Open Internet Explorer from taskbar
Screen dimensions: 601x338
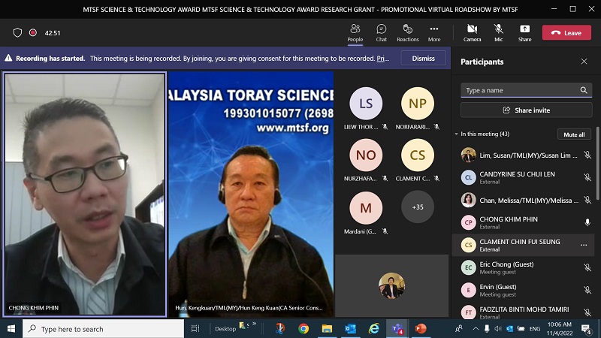[373, 328]
